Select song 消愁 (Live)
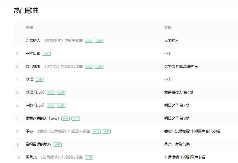The width and height of the screenshot is (238, 163). click(x=35, y=105)
